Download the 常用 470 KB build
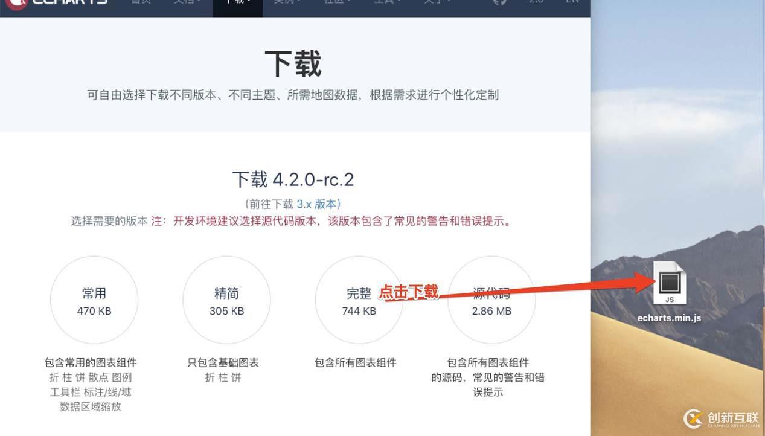 click(x=94, y=300)
